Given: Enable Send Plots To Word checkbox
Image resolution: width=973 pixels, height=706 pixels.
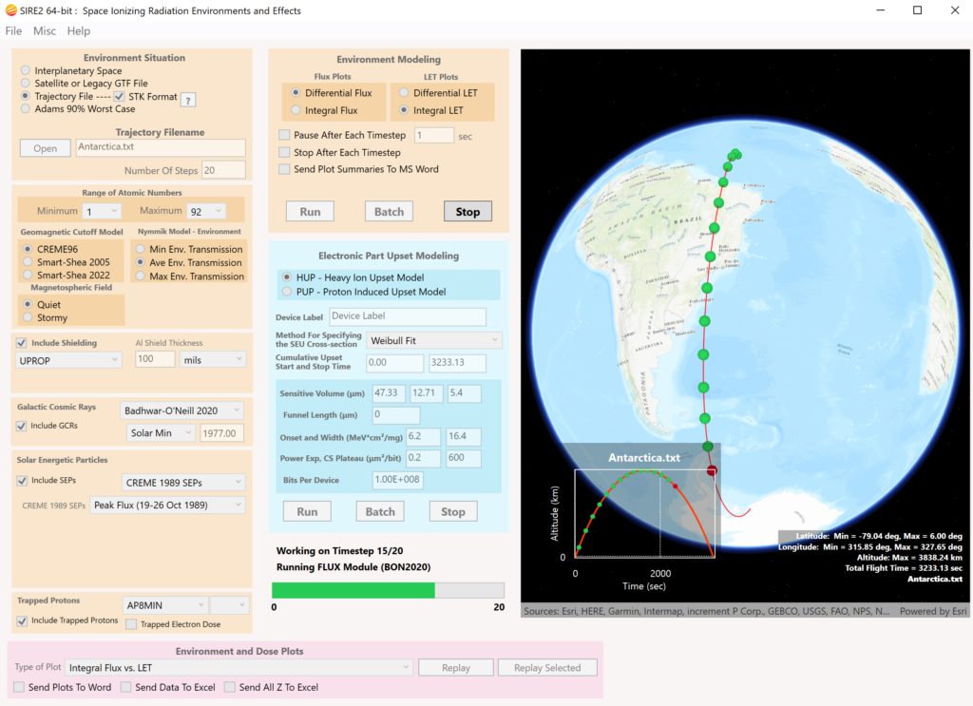Looking at the screenshot, I should coord(19,687).
